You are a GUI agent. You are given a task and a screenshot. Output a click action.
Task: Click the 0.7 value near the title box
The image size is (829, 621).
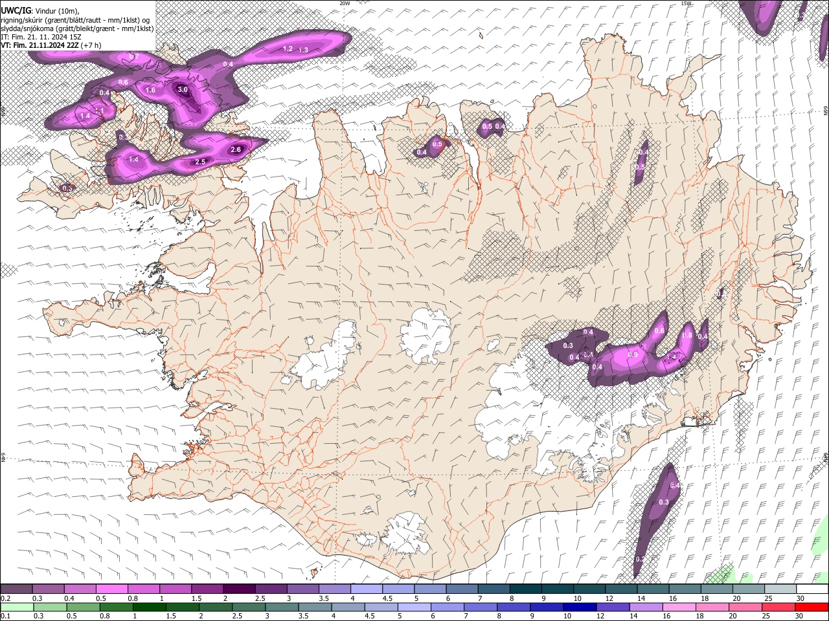pyautogui.click(x=134, y=57)
